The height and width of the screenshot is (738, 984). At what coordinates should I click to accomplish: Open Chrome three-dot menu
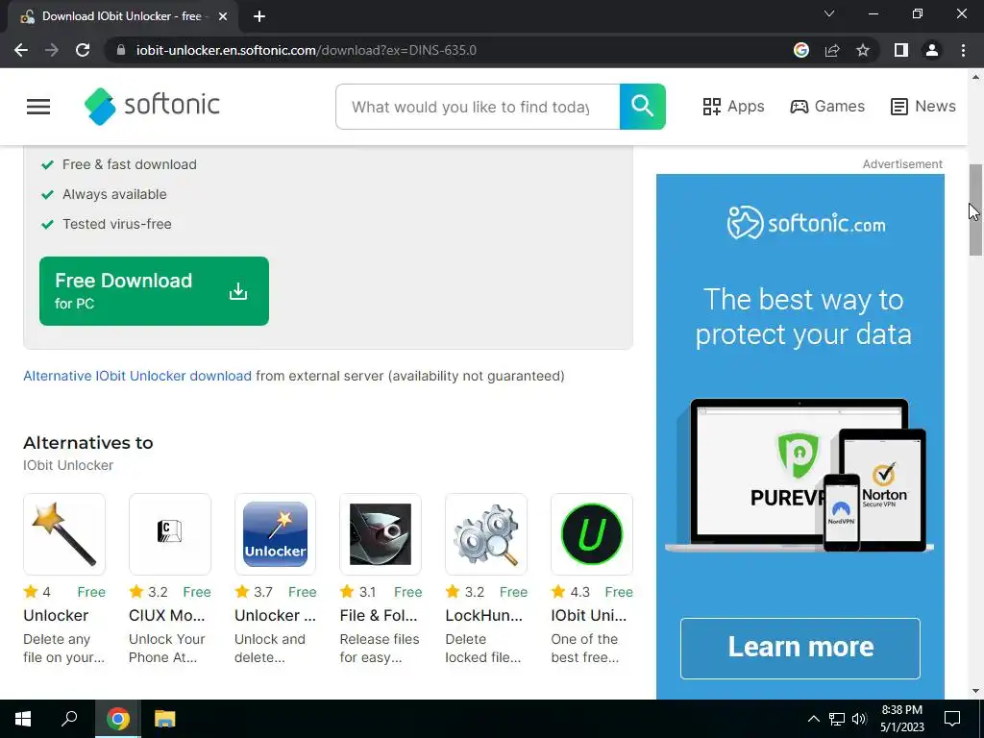pos(963,50)
